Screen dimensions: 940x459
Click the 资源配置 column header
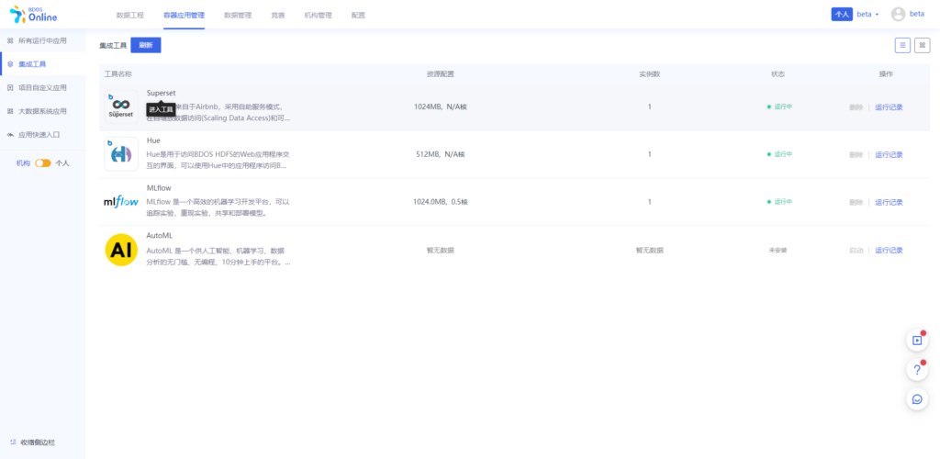[440, 73]
